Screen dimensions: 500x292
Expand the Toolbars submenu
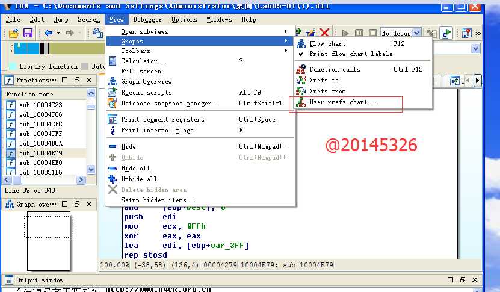200,51
